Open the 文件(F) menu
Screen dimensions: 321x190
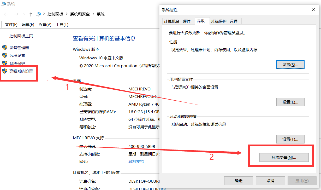[11, 24]
